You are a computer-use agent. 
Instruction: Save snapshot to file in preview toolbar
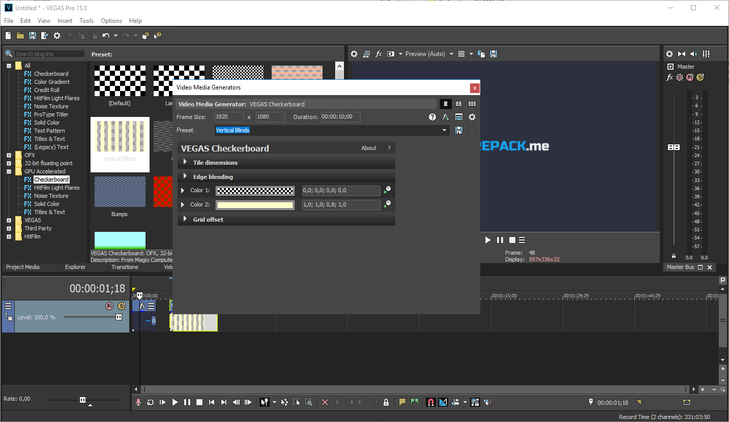[493, 54]
